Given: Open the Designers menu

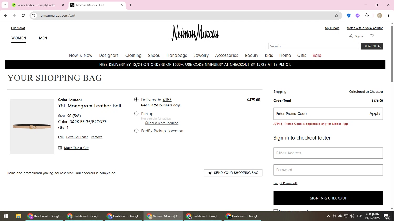Looking at the screenshot, I should (x=109, y=55).
